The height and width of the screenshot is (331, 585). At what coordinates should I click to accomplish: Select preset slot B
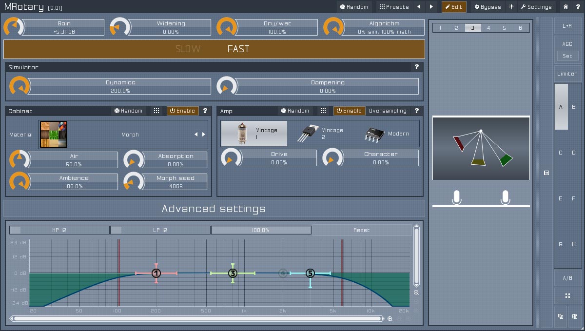(x=574, y=107)
